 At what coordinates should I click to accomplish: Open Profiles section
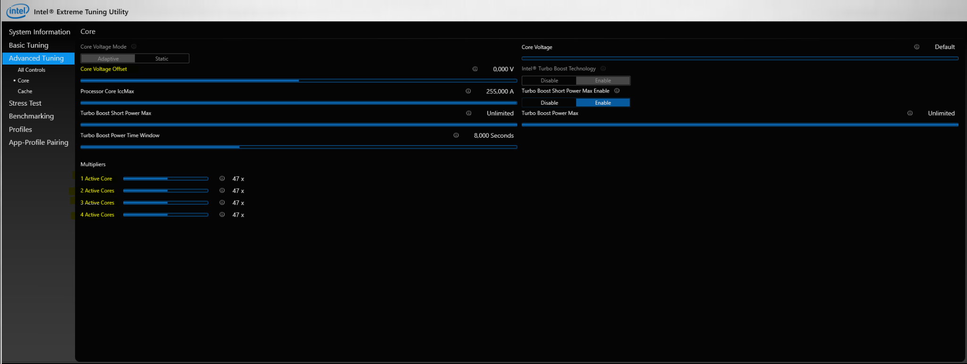pos(20,130)
